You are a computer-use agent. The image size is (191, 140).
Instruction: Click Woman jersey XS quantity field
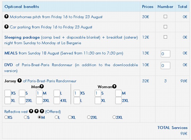76,93
